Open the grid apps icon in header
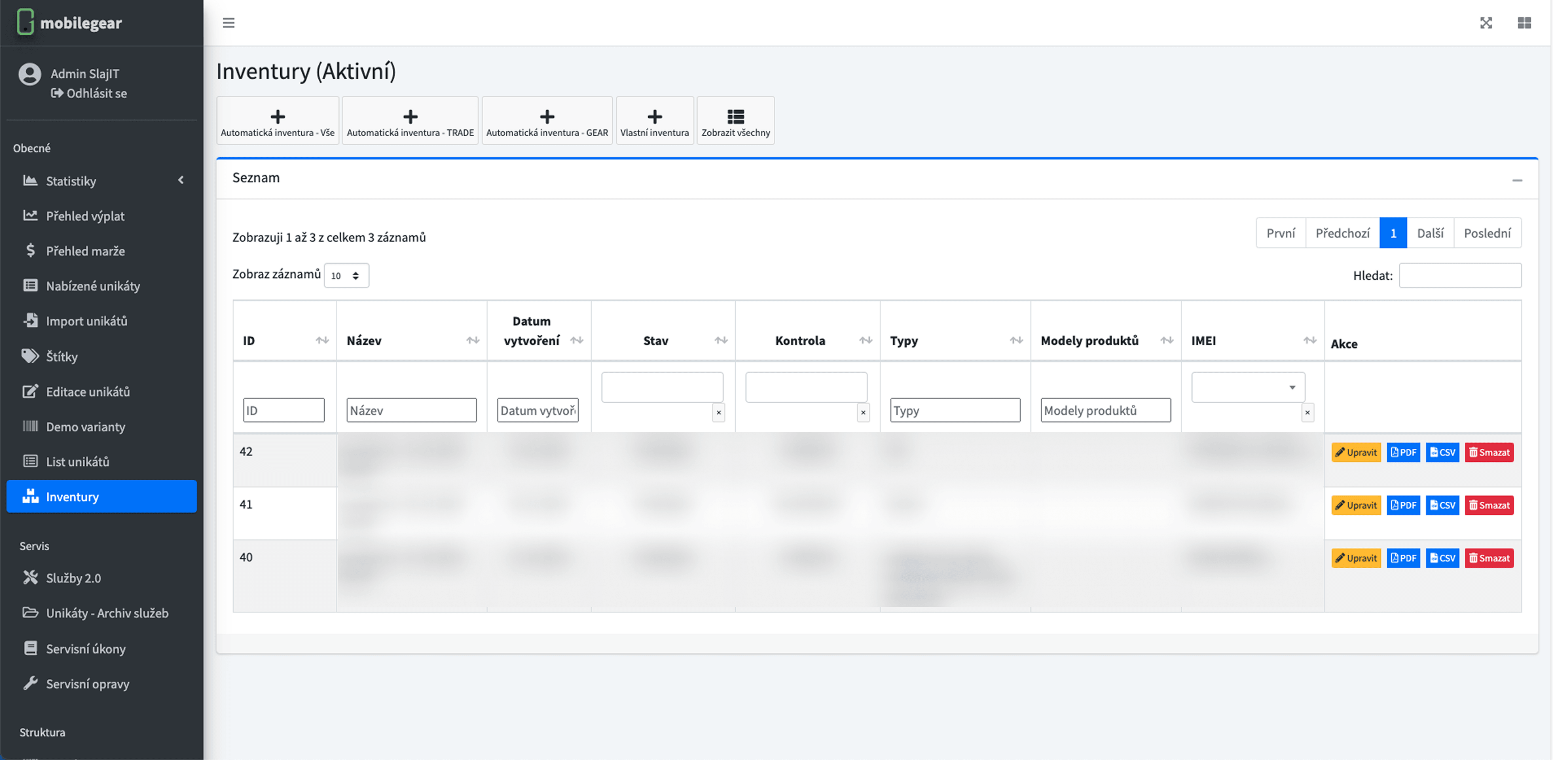 (x=1524, y=23)
